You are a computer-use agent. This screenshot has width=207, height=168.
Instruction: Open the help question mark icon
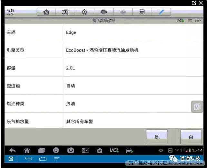123,12
